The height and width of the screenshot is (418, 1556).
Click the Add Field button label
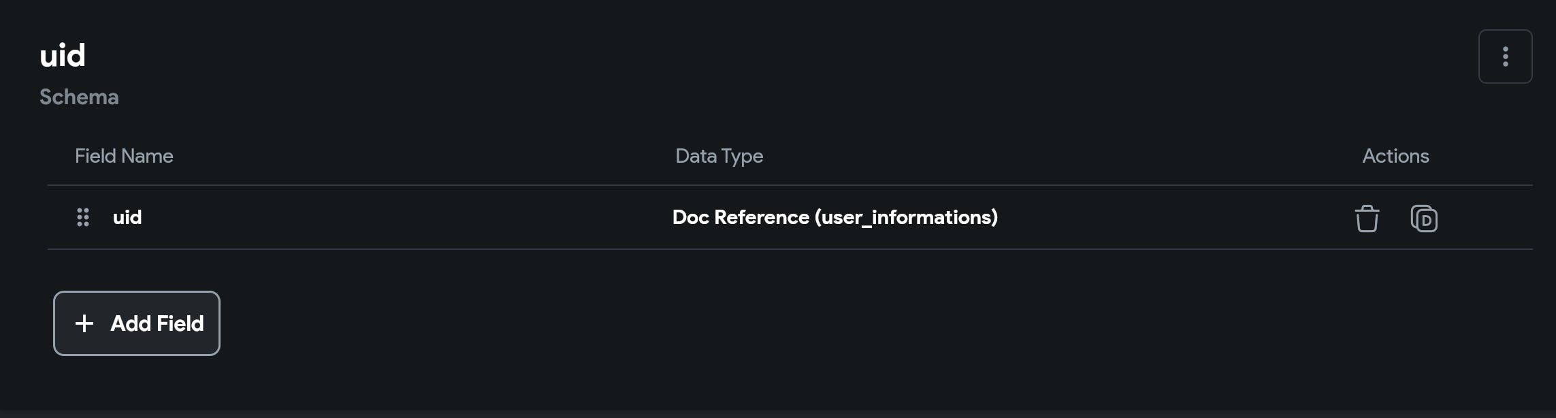[157, 323]
